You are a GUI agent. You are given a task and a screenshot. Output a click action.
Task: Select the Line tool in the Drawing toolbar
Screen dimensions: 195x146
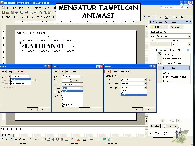point(31,139)
